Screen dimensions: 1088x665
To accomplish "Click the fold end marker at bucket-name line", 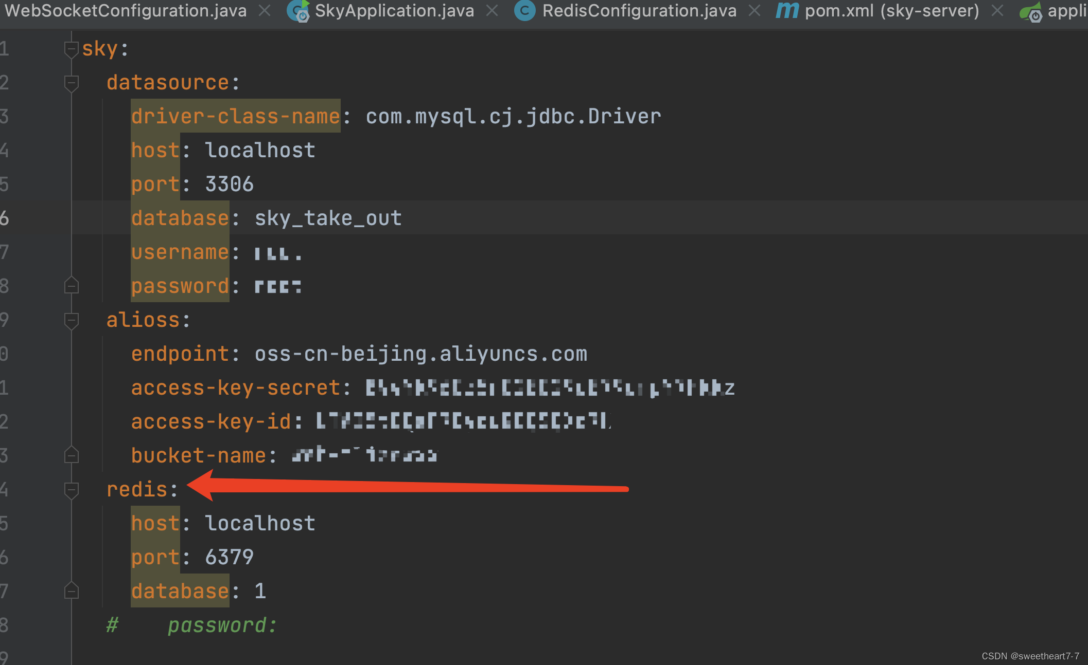I will pyautogui.click(x=72, y=455).
